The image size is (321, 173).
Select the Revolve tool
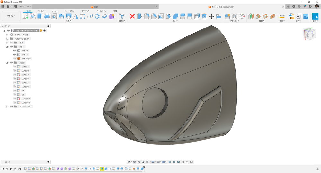click(47, 16)
